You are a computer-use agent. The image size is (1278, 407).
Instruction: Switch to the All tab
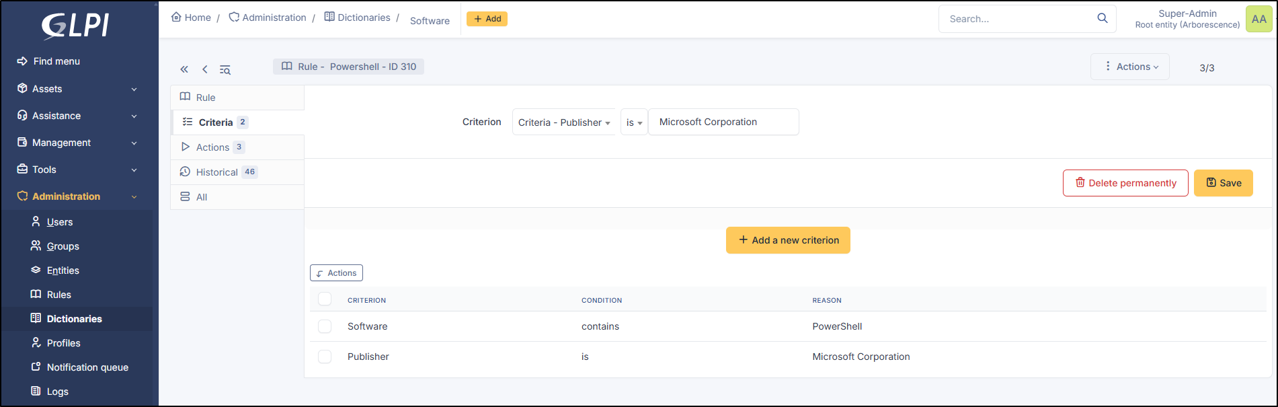(x=237, y=197)
